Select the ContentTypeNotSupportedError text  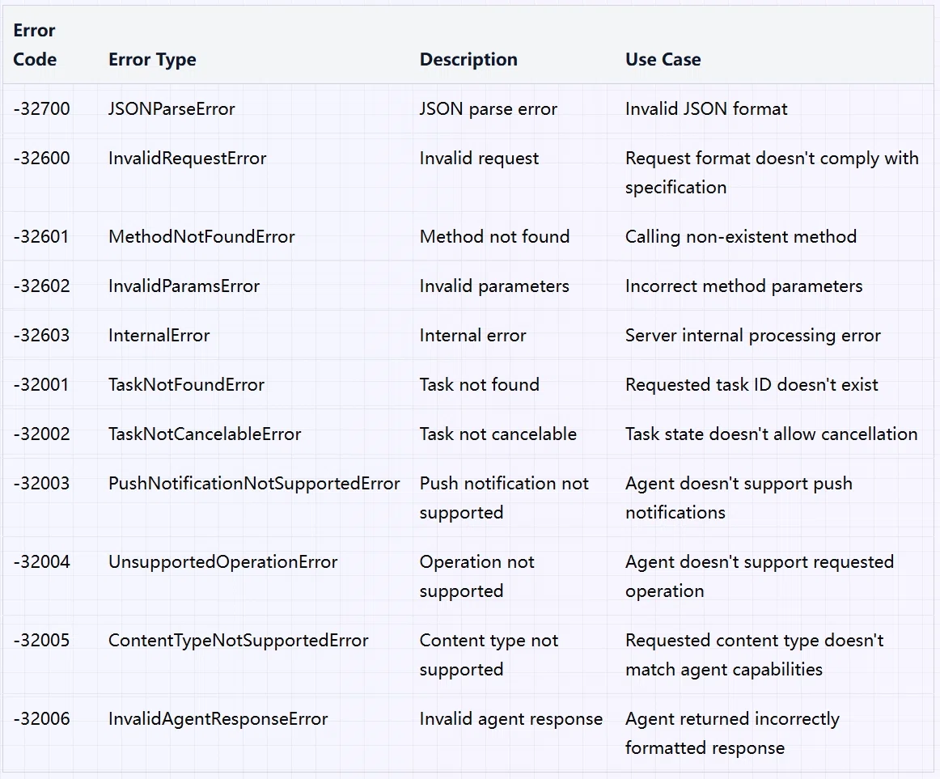238,641
